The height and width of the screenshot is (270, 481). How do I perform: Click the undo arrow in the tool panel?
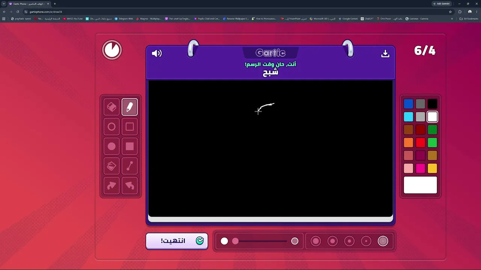[x=130, y=186]
